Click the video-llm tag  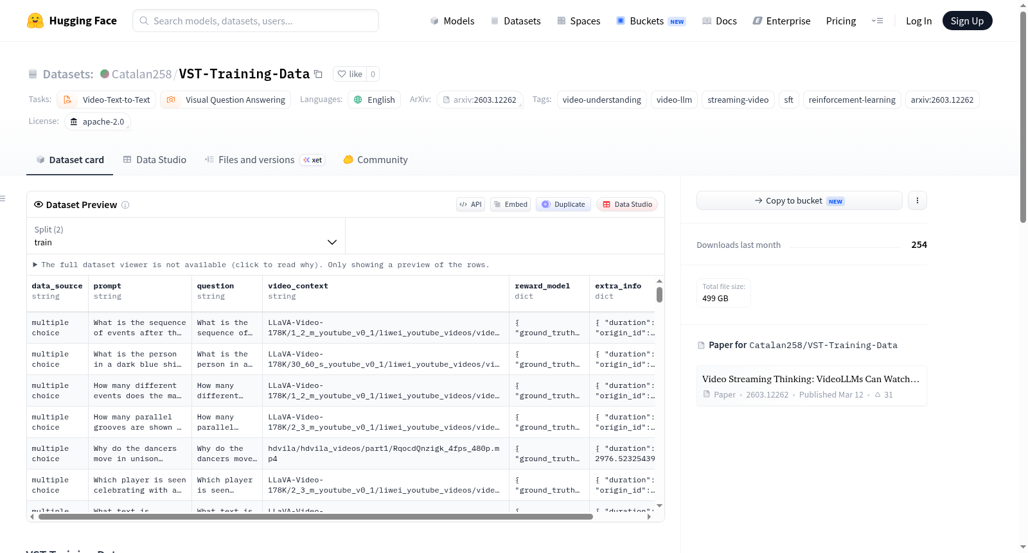tap(674, 100)
